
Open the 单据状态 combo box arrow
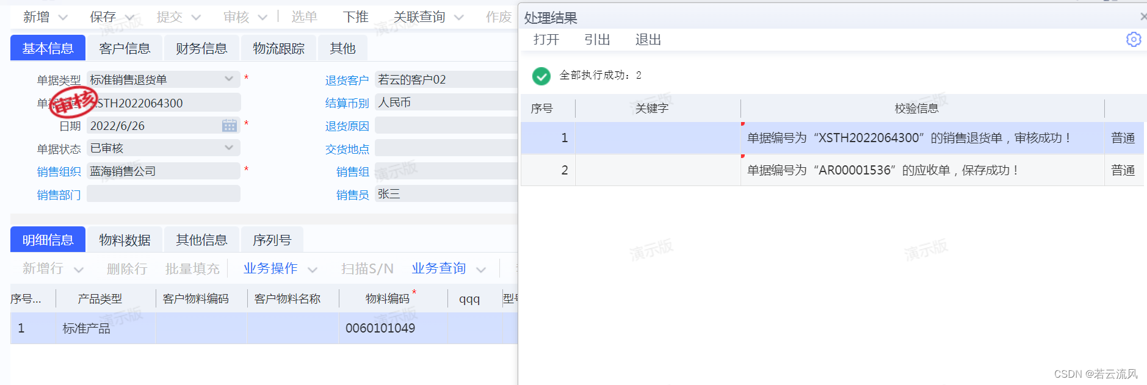pos(229,148)
